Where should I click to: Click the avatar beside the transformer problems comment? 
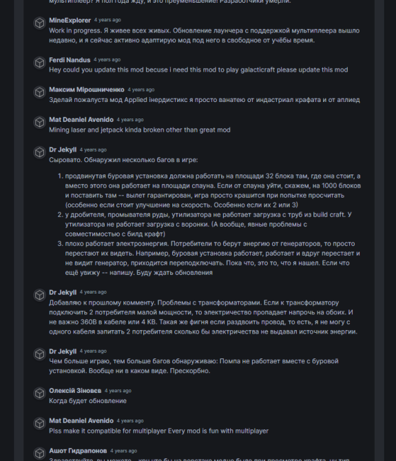40,295
